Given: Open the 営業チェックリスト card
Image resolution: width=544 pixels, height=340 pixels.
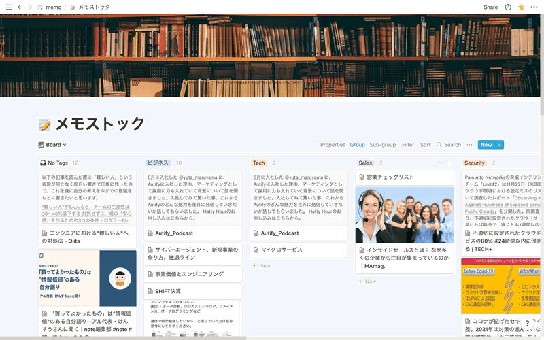Looking at the screenshot, I should point(405,177).
